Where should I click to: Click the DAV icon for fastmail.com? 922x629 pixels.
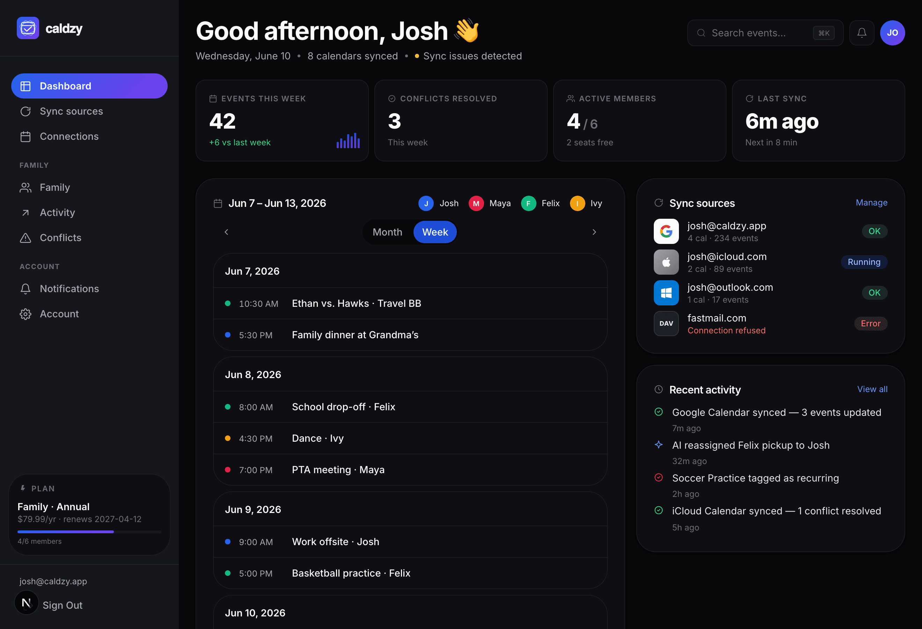click(x=666, y=324)
